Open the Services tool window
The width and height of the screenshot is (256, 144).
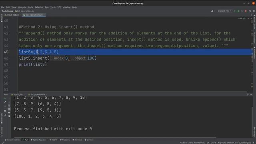[x=89, y=140]
